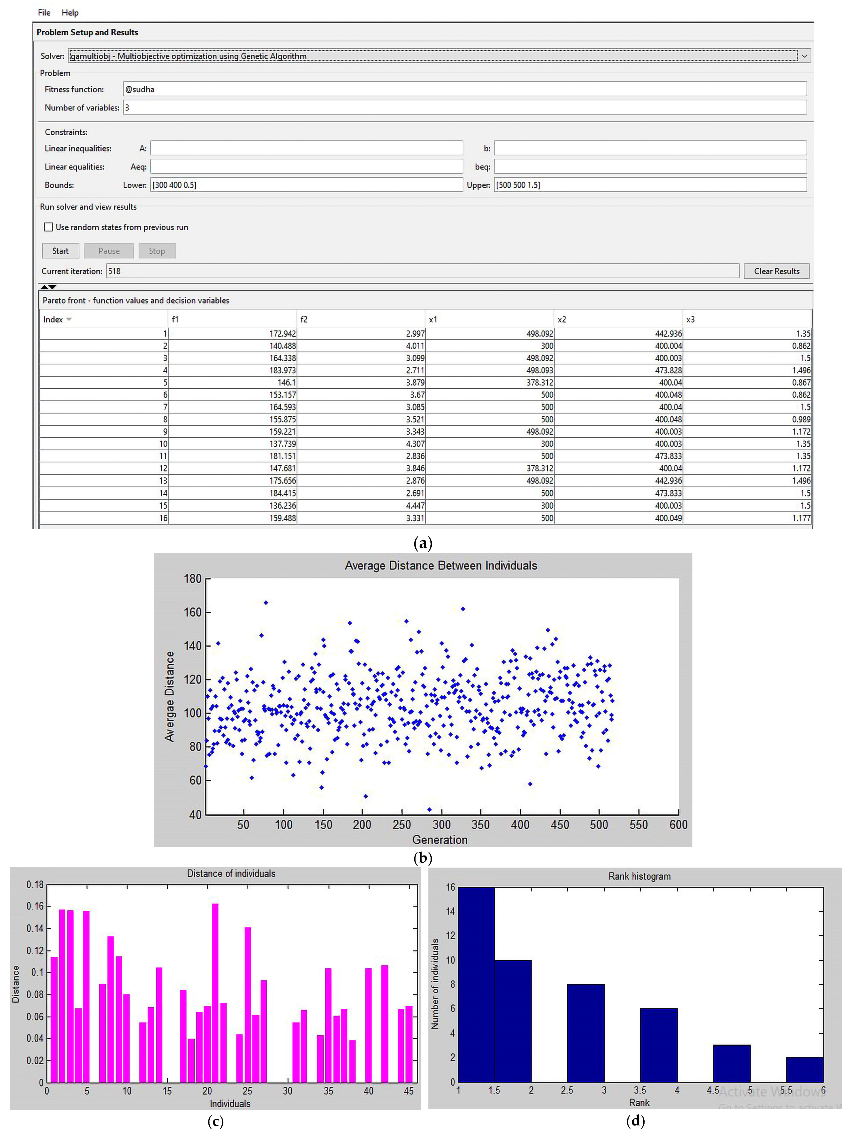Click the Lower bounds field
Viewport: 853px width, 1138px height.
[306, 185]
